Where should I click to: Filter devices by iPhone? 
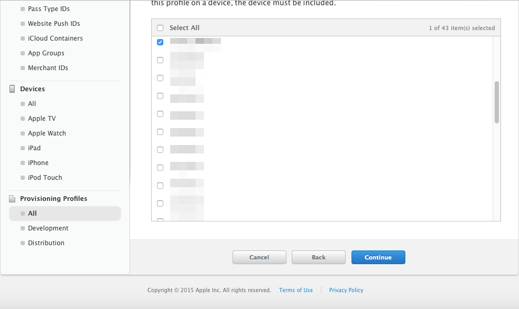pos(38,163)
